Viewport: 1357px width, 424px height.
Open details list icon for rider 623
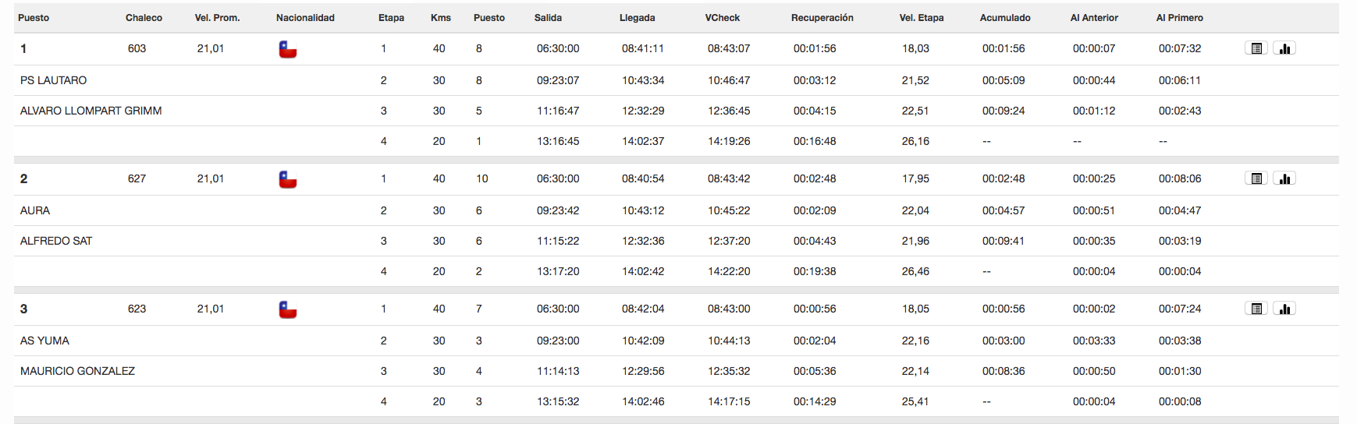[1256, 309]
